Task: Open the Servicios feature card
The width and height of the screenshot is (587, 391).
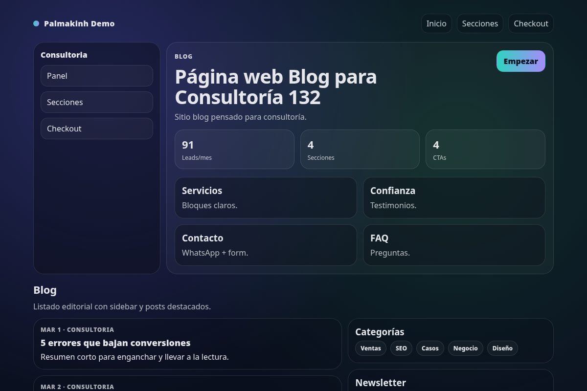Action: click(x=266, y=197)
